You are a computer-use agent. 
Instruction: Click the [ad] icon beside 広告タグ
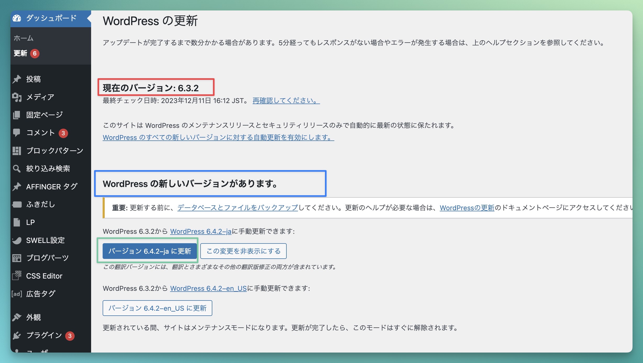[17, 294]
